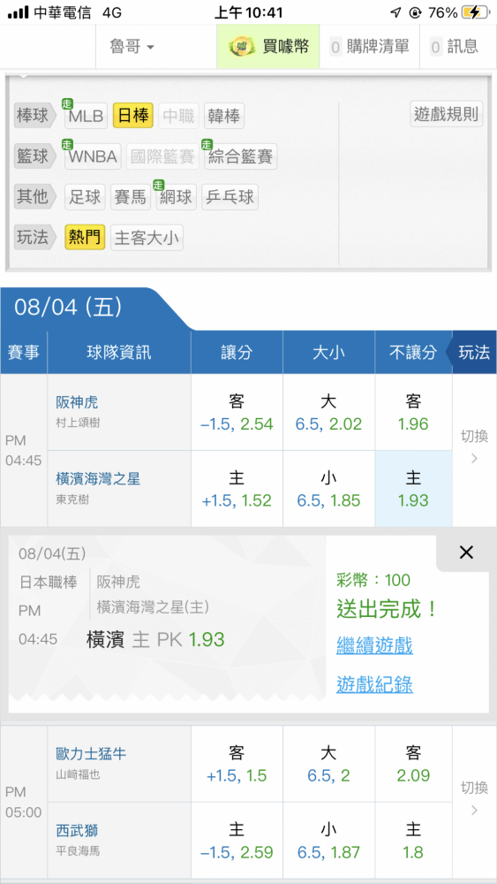The width and height of the screenshot is (497, 884).
Task: Expand the 魯哥 account dropdown
Action: 132,46
